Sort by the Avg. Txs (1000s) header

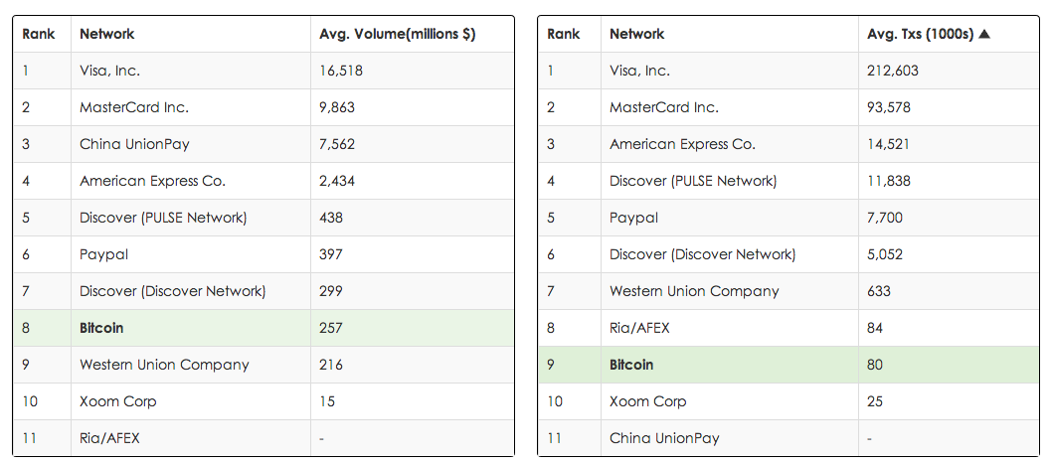pos(920,34)
